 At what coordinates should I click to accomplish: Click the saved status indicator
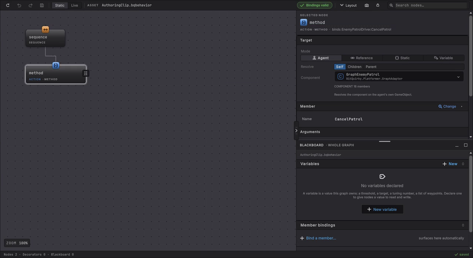point(462,254)
